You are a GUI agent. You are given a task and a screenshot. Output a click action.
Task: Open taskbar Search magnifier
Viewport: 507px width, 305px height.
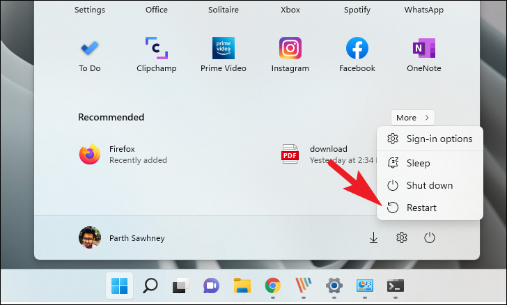tap(150, 286)
